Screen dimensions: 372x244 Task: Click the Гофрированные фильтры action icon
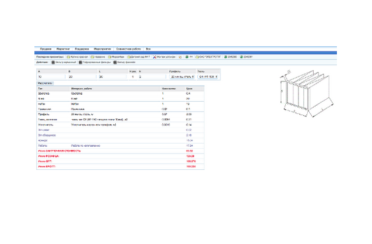[x=81, y=62]
